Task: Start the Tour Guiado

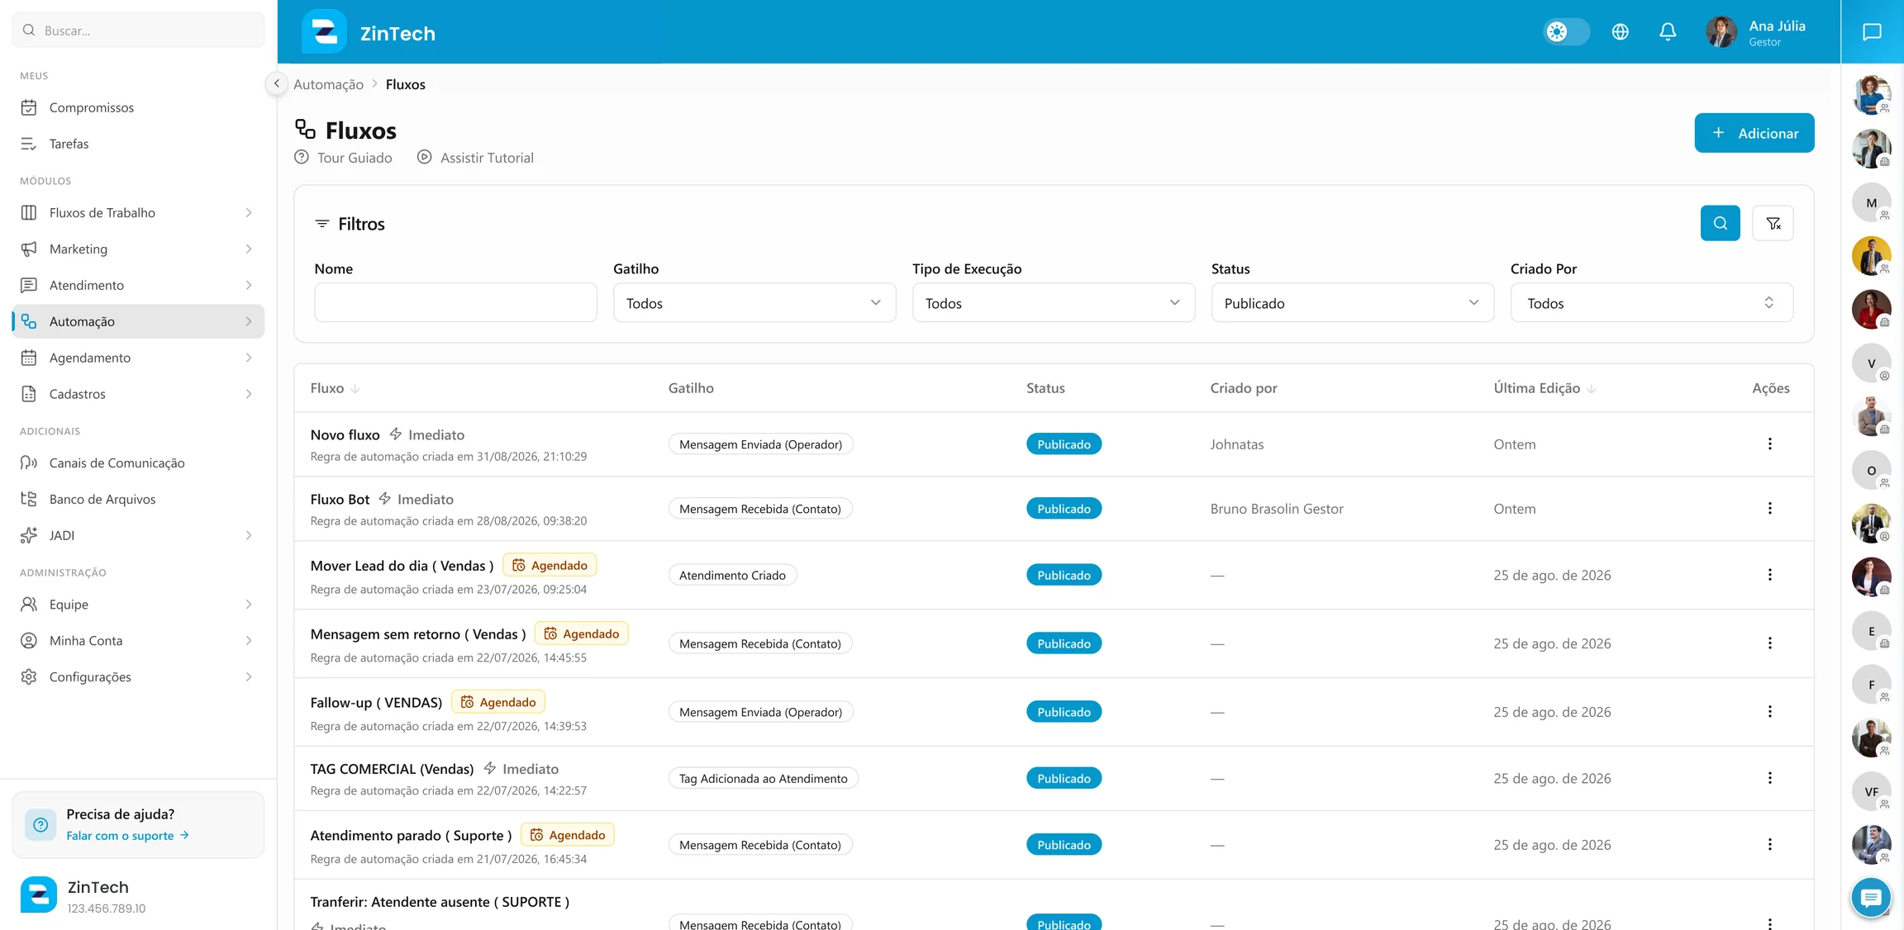Action: coord(344,157)
